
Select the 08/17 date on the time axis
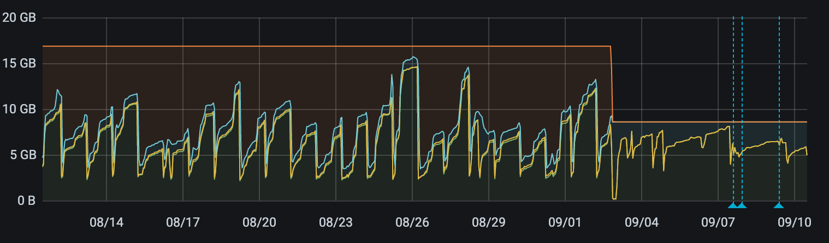[x=182, y=222]
